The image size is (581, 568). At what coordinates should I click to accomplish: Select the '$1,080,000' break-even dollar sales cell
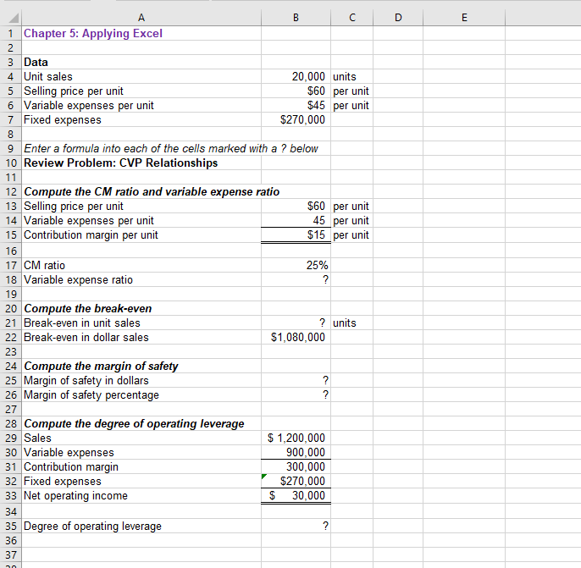(296, 337)
